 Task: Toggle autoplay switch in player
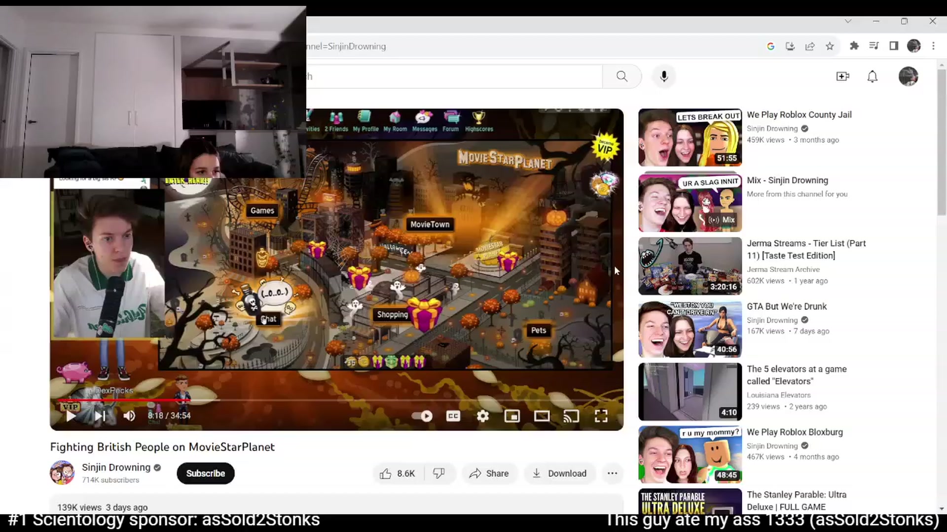(422, 416)
